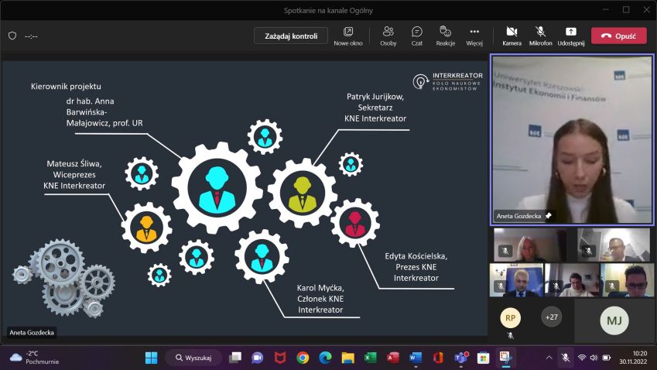Leave the meeting with the Opuść button

pyautogui.click(x=618, y=36)
